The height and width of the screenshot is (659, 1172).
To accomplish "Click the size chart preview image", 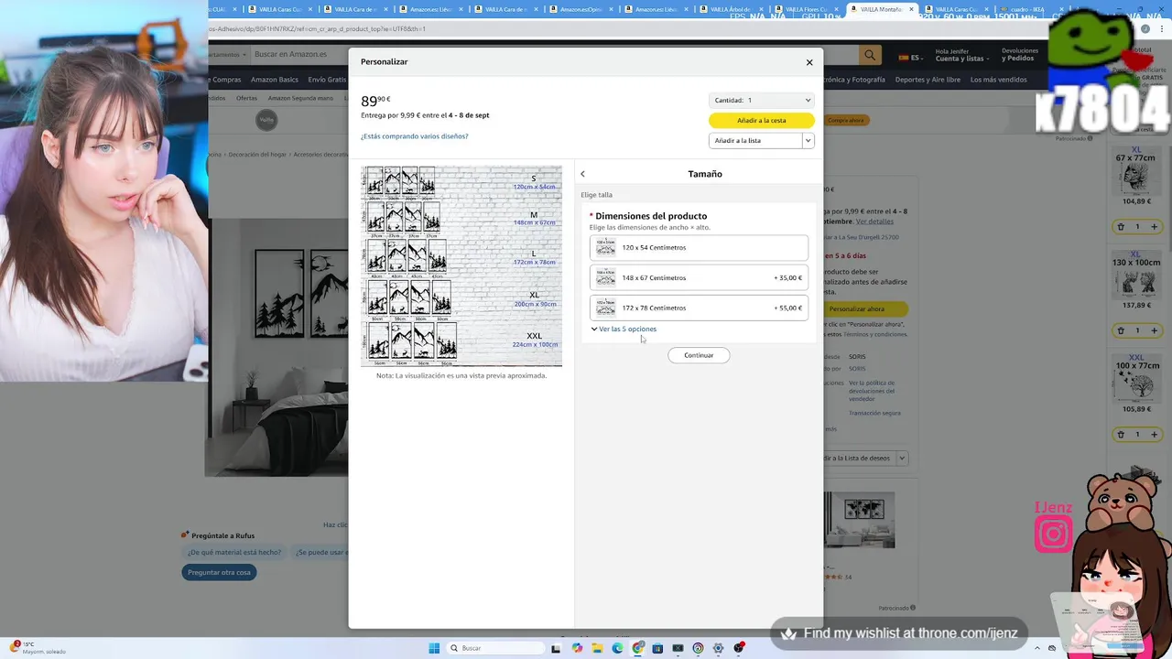I will point(461,266).
